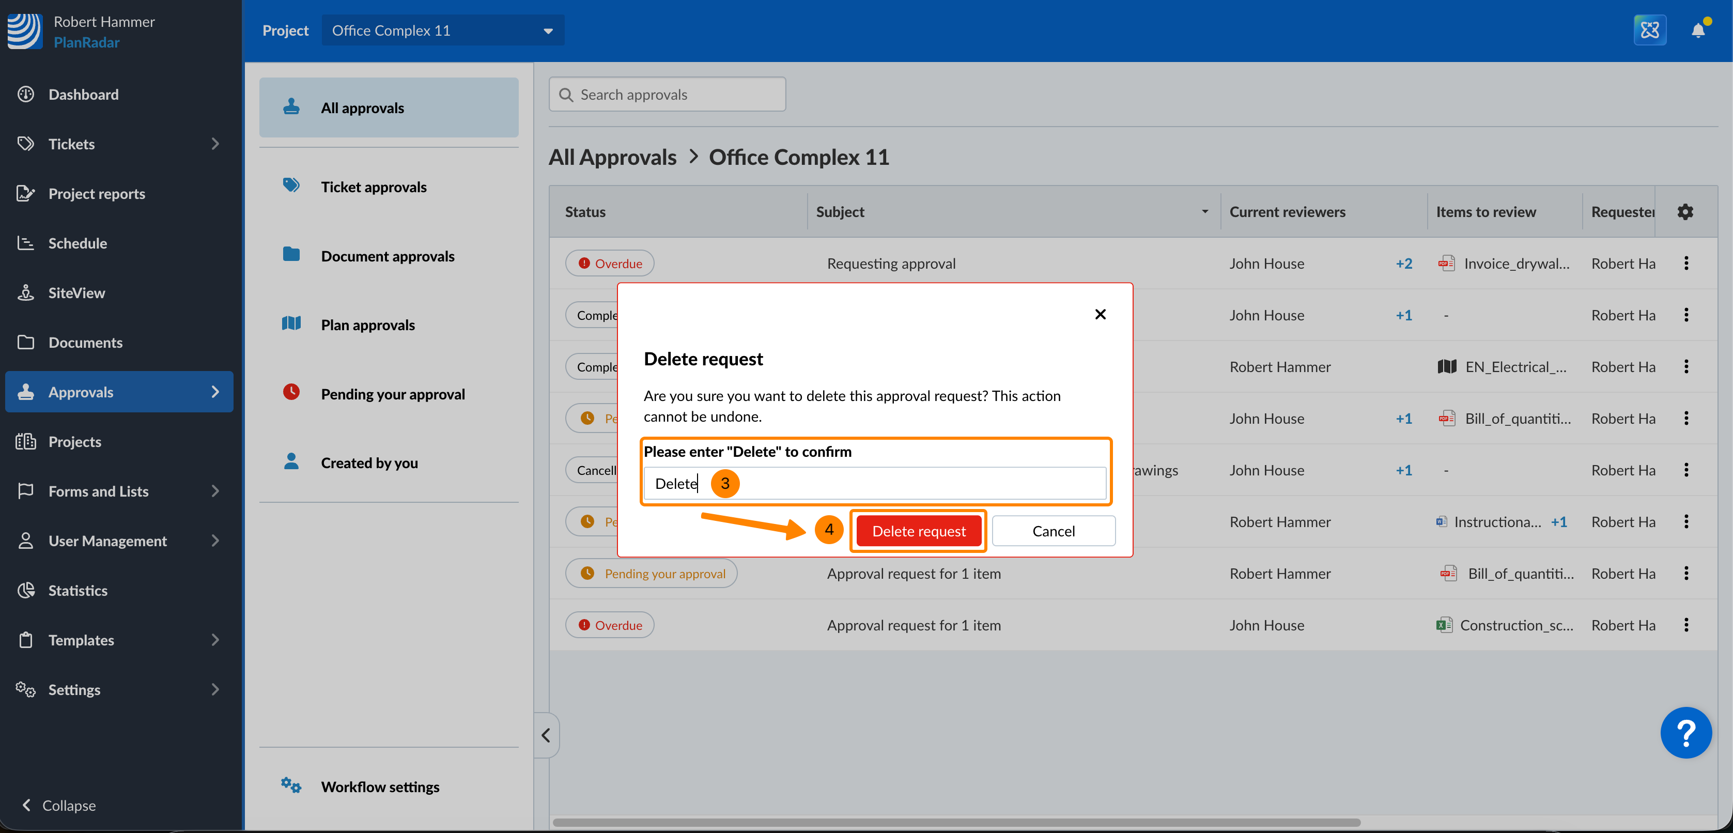Close the Delete request dialog
Image resolution: width=1733 pixels, height=833 pixels.
coord(1100,314)
